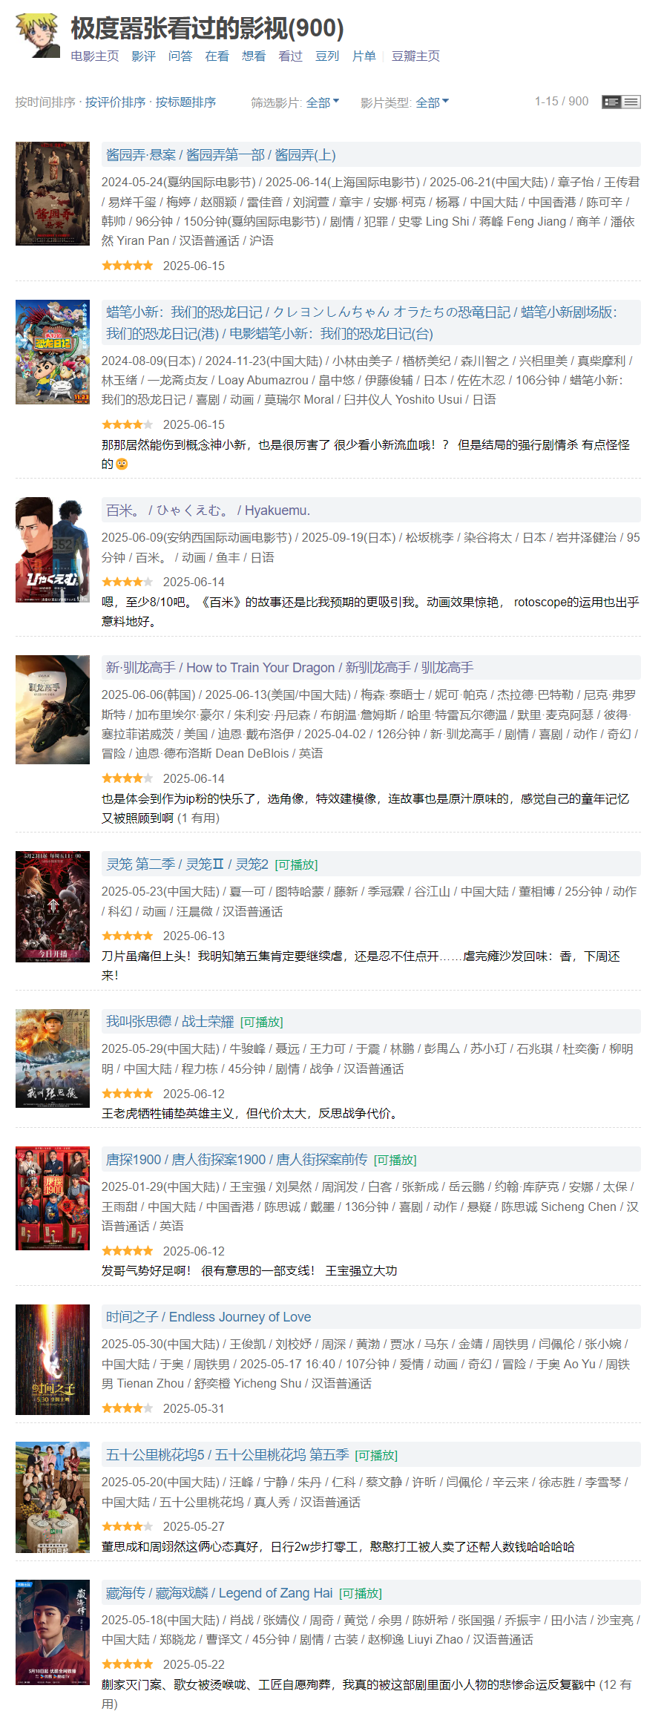Open 灵笼 第二季 poster thumbnail
This screenshot has height=1717, width=664.
(x=53, y=907)
